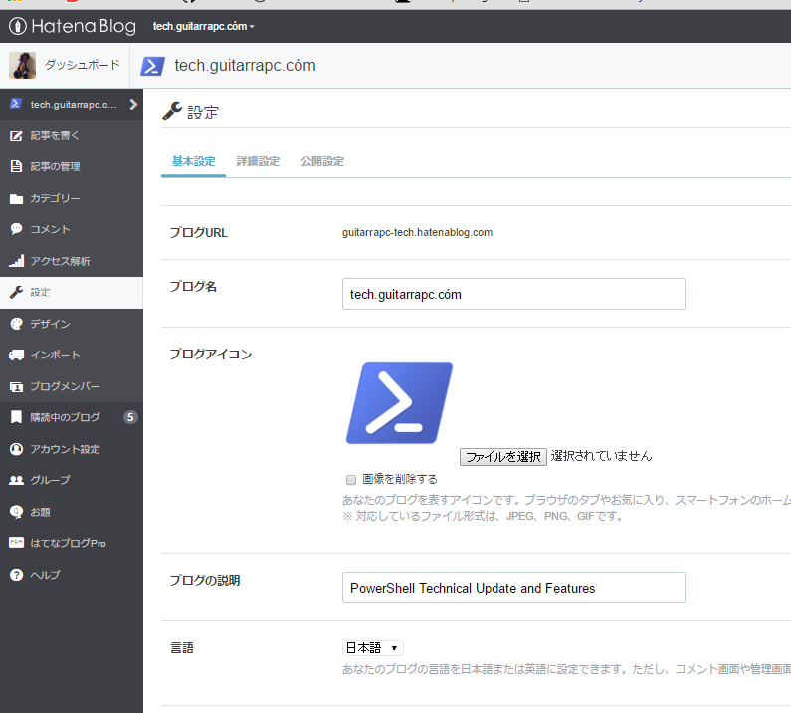Click the はてなブログPro badge icon
Viewport: 791px width, 713px height.
[16, 543]
